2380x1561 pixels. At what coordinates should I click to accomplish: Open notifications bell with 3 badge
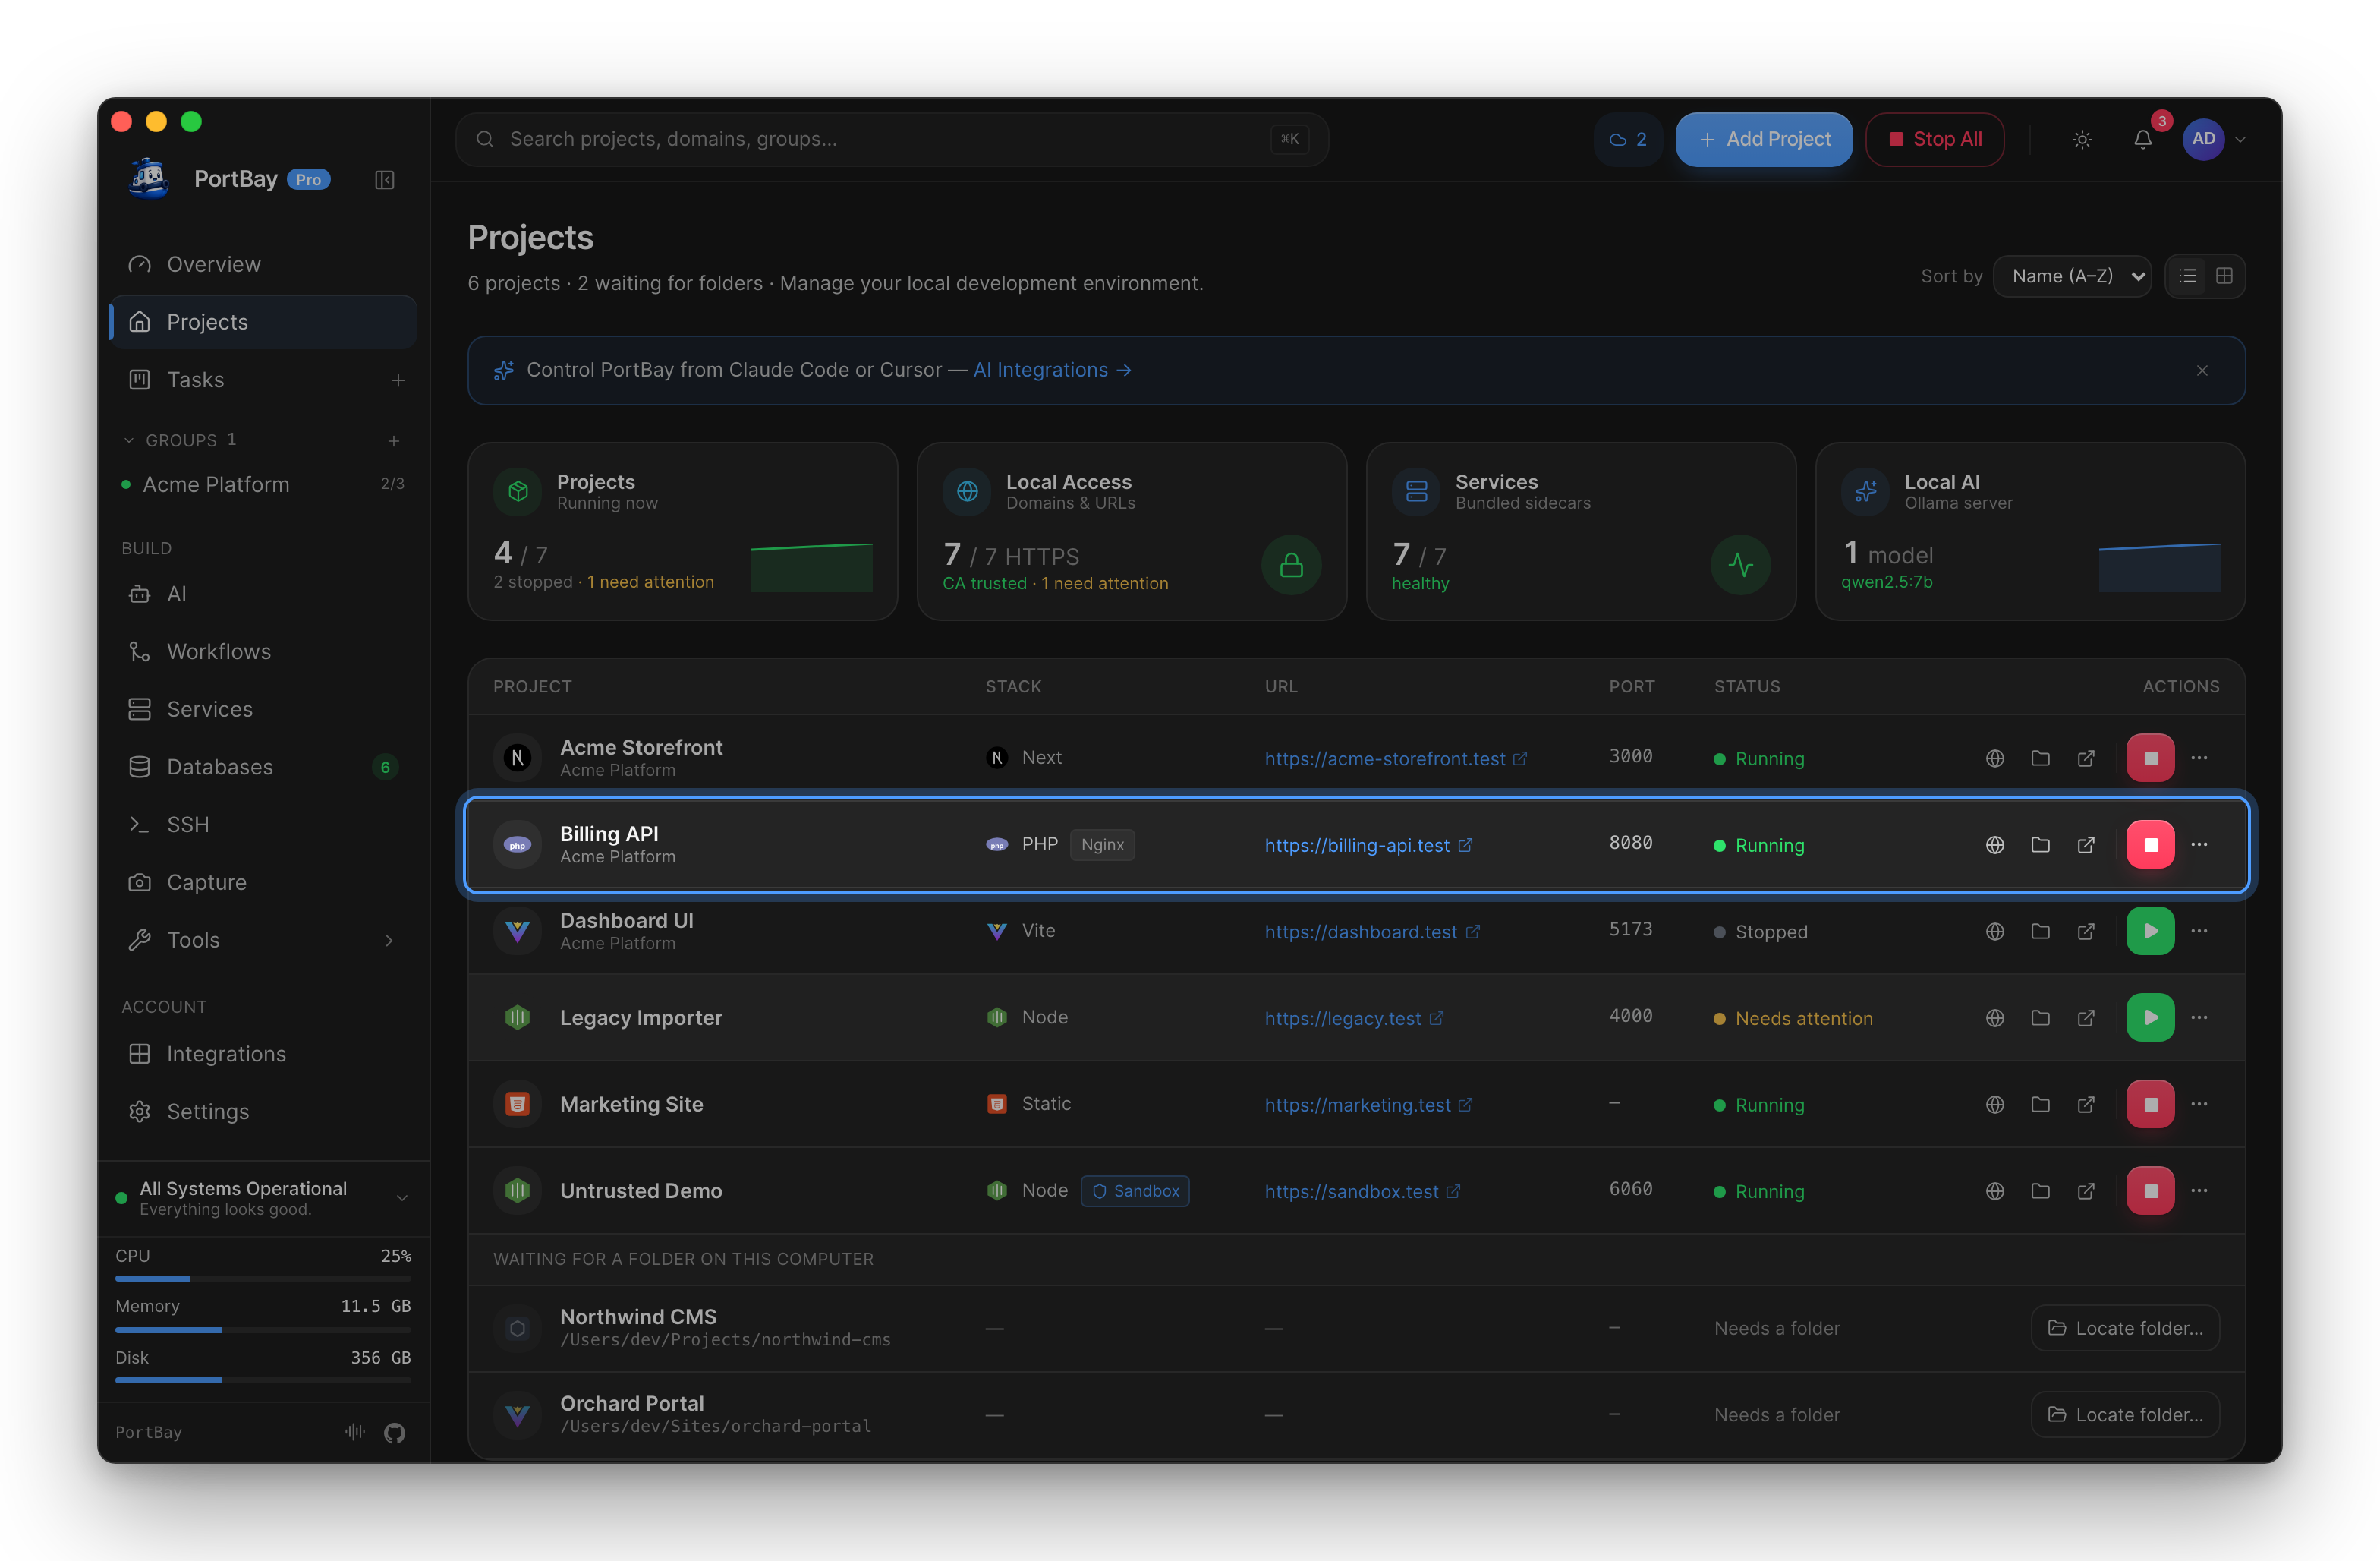(2142, 139)
